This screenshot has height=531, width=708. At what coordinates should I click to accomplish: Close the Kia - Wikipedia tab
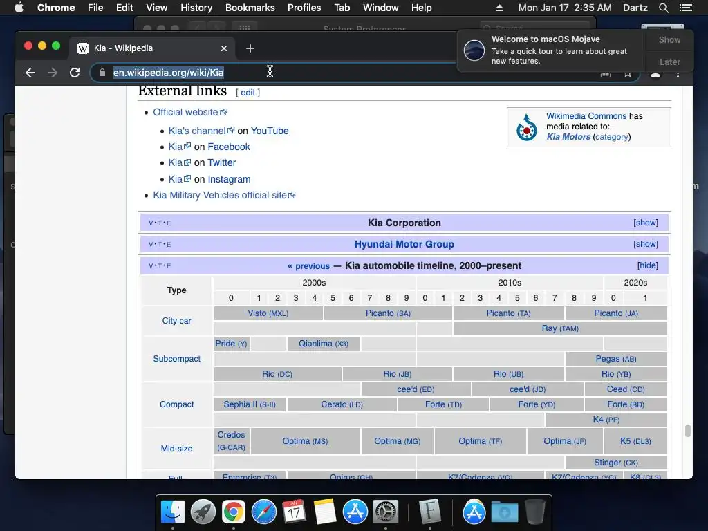tap(224, 48)
